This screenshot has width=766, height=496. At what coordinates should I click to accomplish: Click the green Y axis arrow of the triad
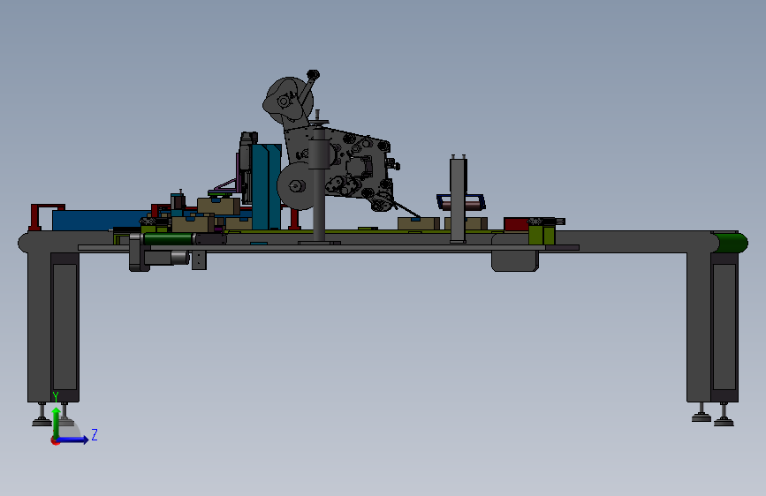(x=57, y=422)
